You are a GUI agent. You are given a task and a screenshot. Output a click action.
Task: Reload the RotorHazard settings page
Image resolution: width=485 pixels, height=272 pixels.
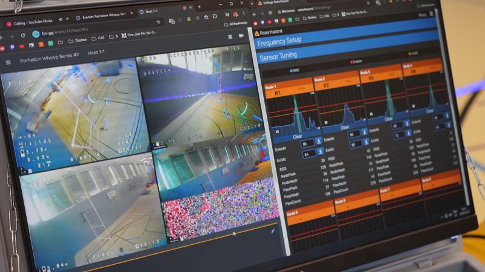click(x=270, y=13)
